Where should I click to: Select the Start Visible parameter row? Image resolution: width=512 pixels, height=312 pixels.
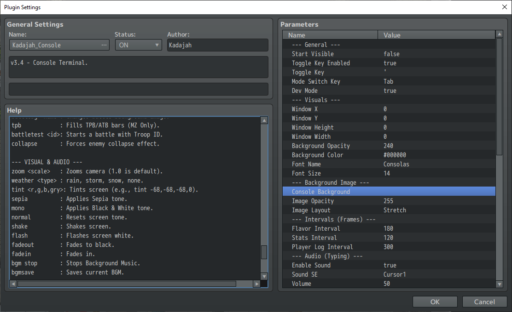(x=389, y=54)
